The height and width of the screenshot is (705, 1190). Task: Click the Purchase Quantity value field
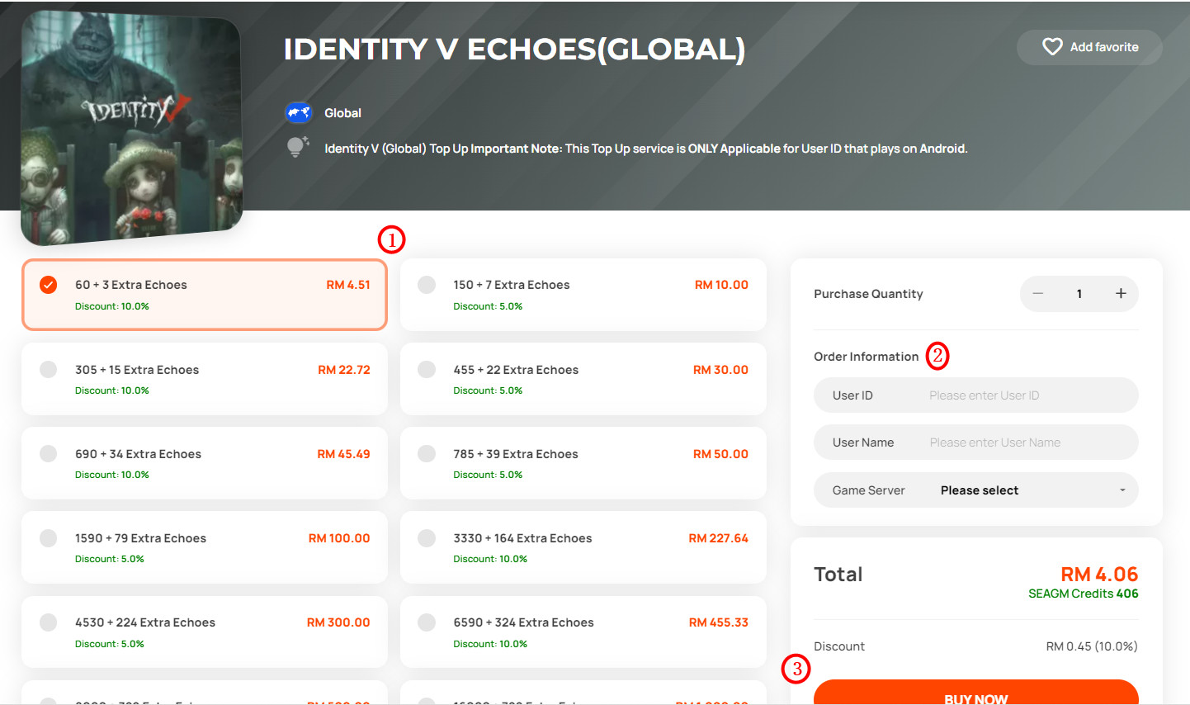[1079, 294]
